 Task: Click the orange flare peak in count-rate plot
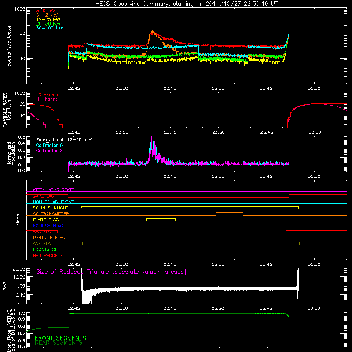(151, 31)
